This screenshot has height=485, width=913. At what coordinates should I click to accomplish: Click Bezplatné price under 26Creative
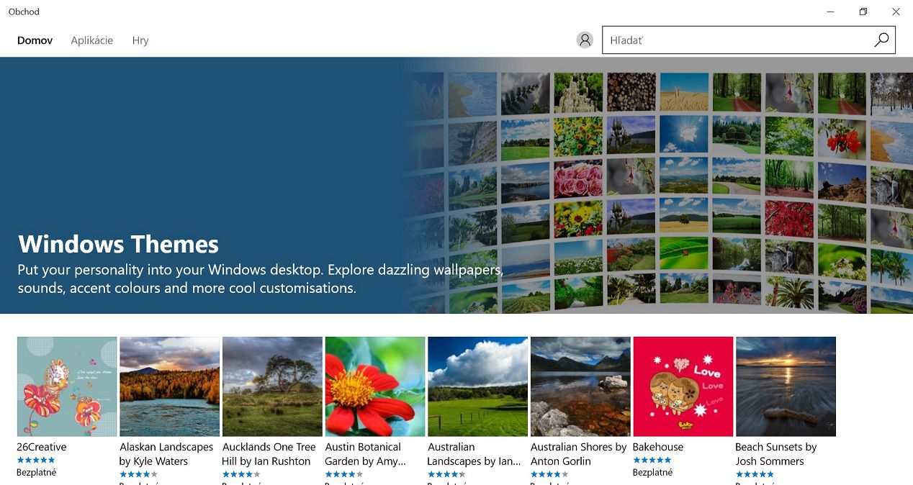[36, 473]
